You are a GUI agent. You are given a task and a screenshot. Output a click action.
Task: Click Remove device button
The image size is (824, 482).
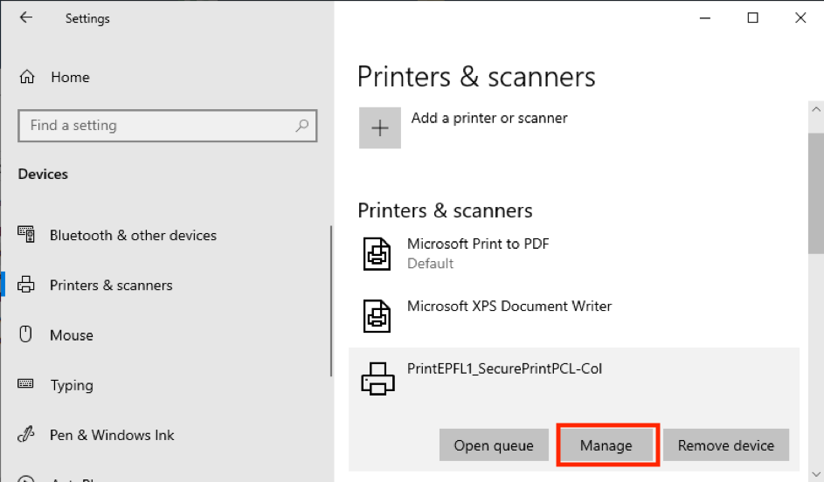(726, 445)
